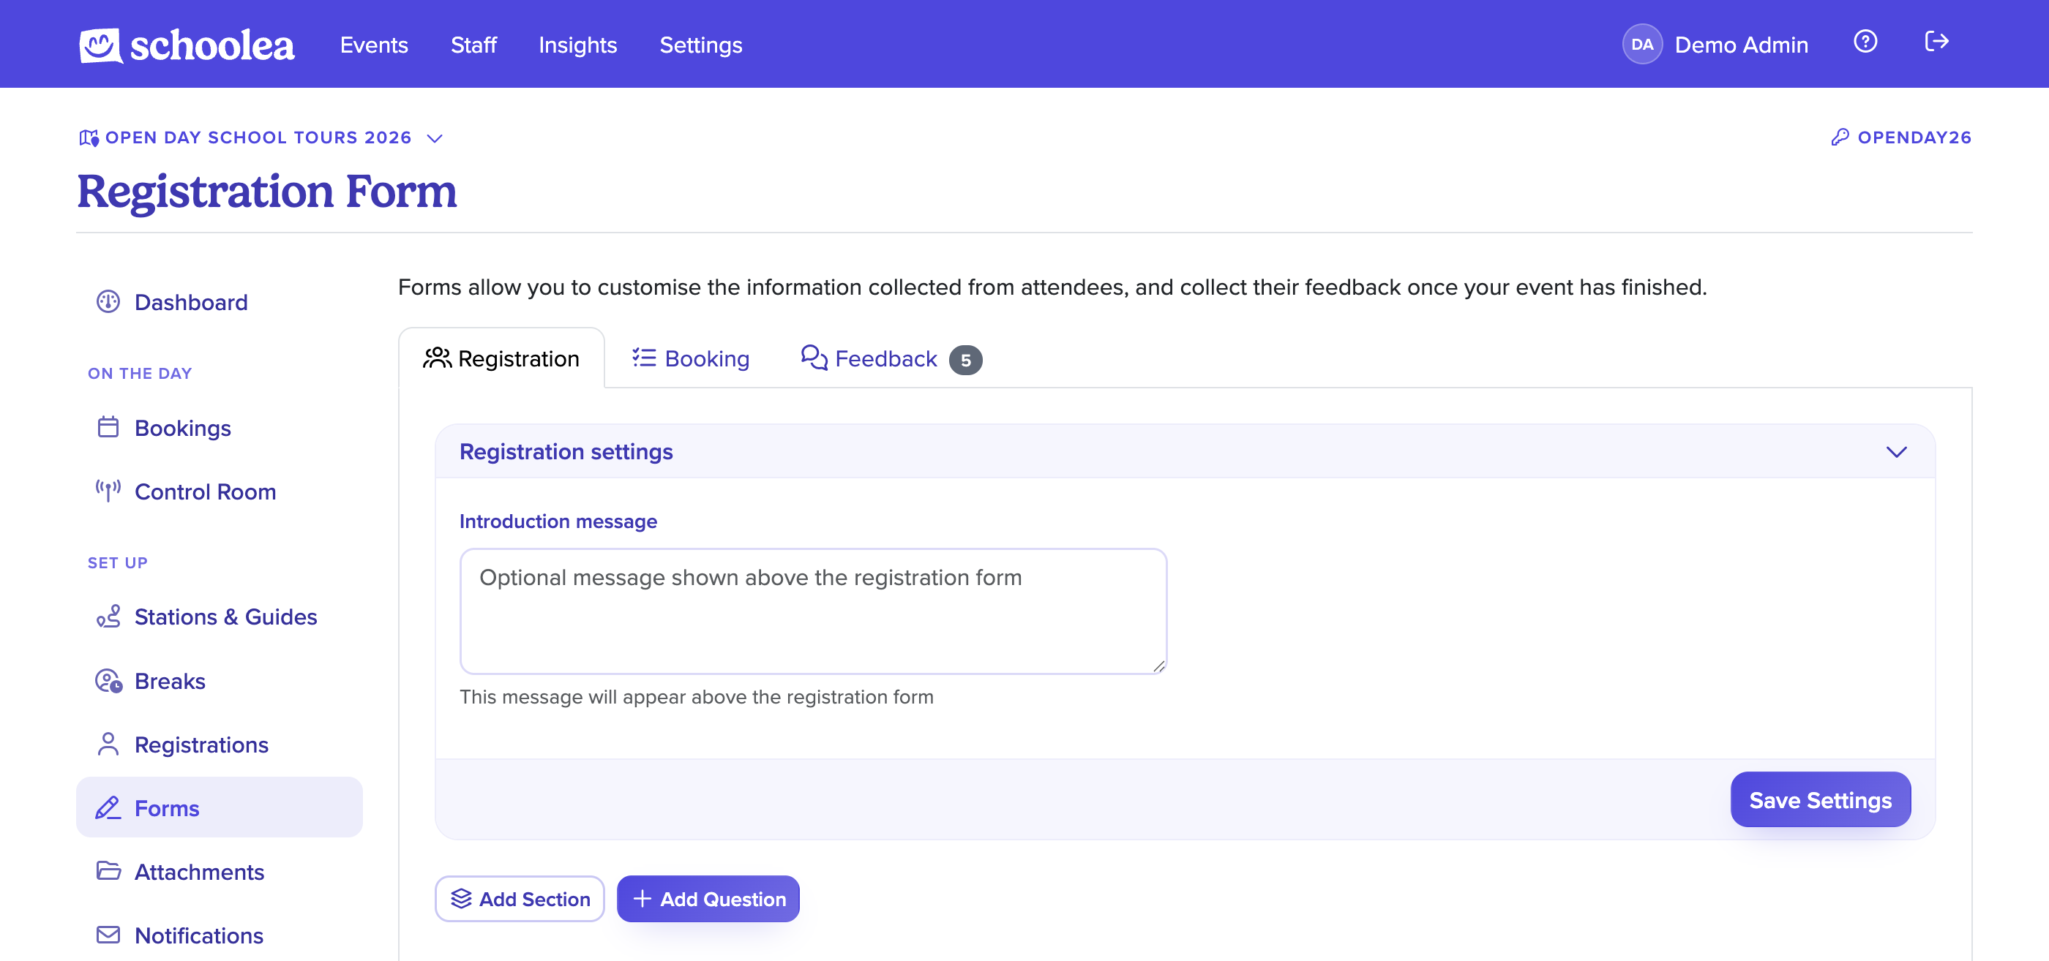Click the Introduction message label

click(x=558, y=521)
